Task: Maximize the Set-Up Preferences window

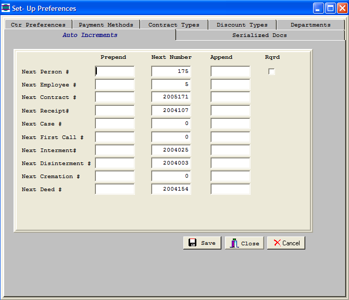Action: [330, 8]
